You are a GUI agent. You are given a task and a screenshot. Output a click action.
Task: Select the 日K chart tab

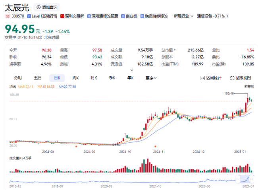tap(57, 78)
